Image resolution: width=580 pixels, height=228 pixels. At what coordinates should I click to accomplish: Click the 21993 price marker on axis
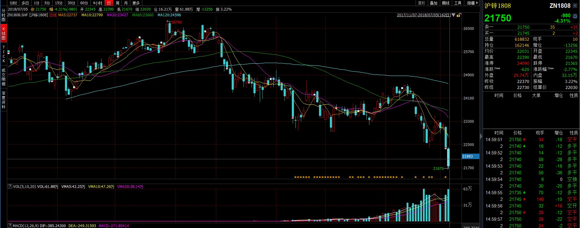click(x=470, y=156)
